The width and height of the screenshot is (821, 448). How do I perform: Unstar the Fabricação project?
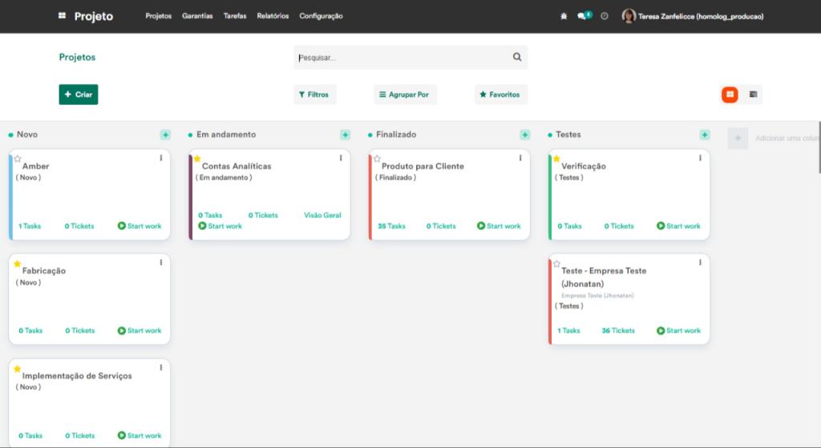click(x=18, y=264)
